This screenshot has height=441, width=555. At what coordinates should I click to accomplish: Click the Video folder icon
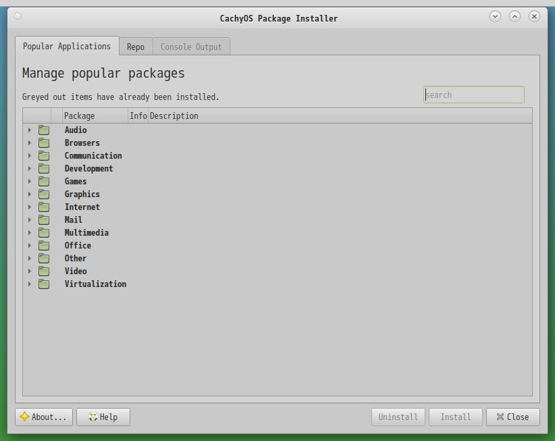point(44,271)
